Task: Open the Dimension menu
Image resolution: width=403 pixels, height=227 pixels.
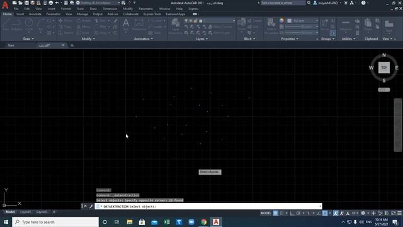Action: [x=110, y=9]
